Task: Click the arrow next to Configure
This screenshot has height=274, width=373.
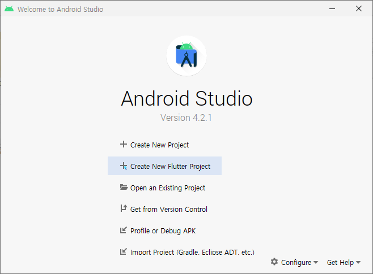Action: [x=316, y=262]
